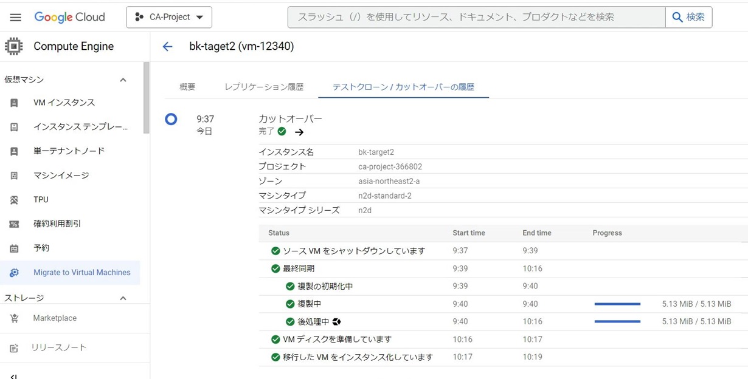Open 単一テナントノード in the sidebar
Viewport: 748px width, 379px height.
tap(69, 151)
